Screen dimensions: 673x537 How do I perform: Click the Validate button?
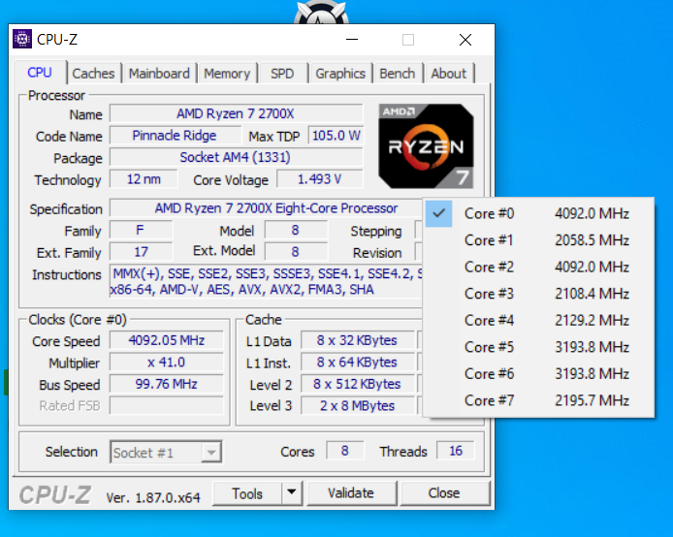coord(351,493)
